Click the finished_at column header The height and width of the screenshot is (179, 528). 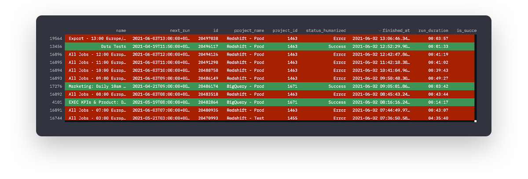click(x=396, y=31)
